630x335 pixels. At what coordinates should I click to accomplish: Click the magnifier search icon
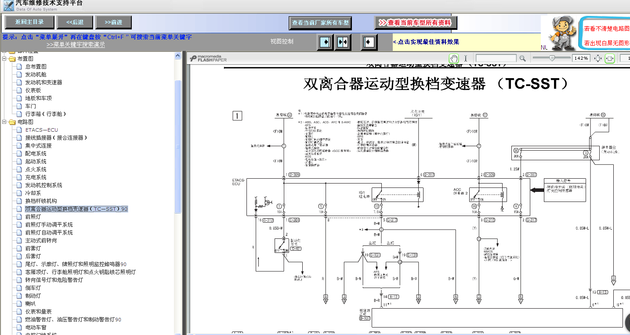click(522, 58)
